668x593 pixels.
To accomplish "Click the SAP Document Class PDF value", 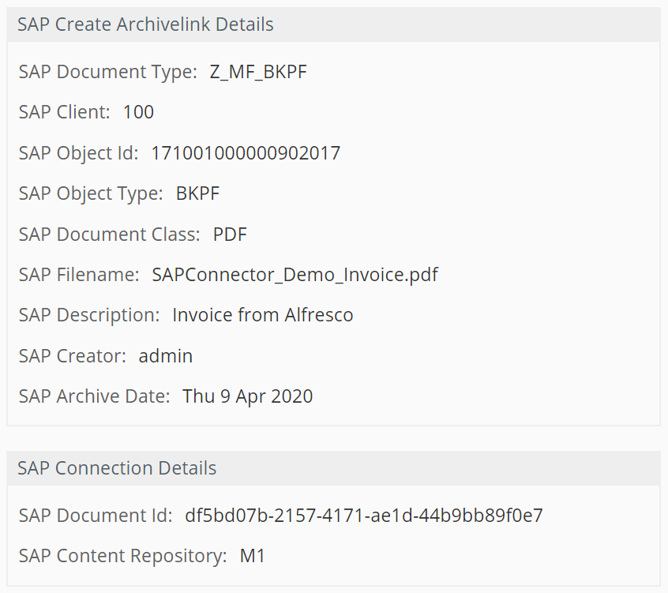I will coord(231,234).
